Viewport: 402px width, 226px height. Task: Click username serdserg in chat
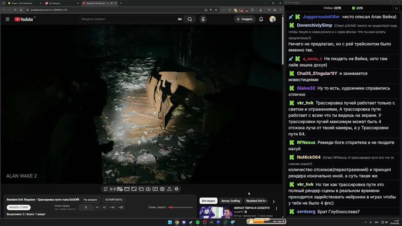(306, 212)
